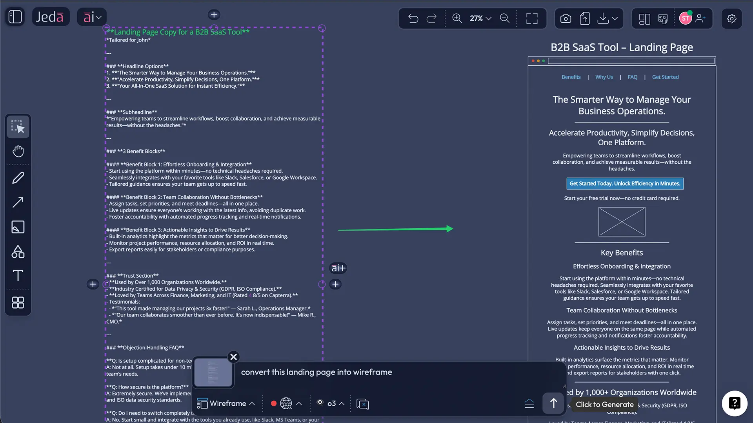Open the ai menu dropdown

pos(92,17)
